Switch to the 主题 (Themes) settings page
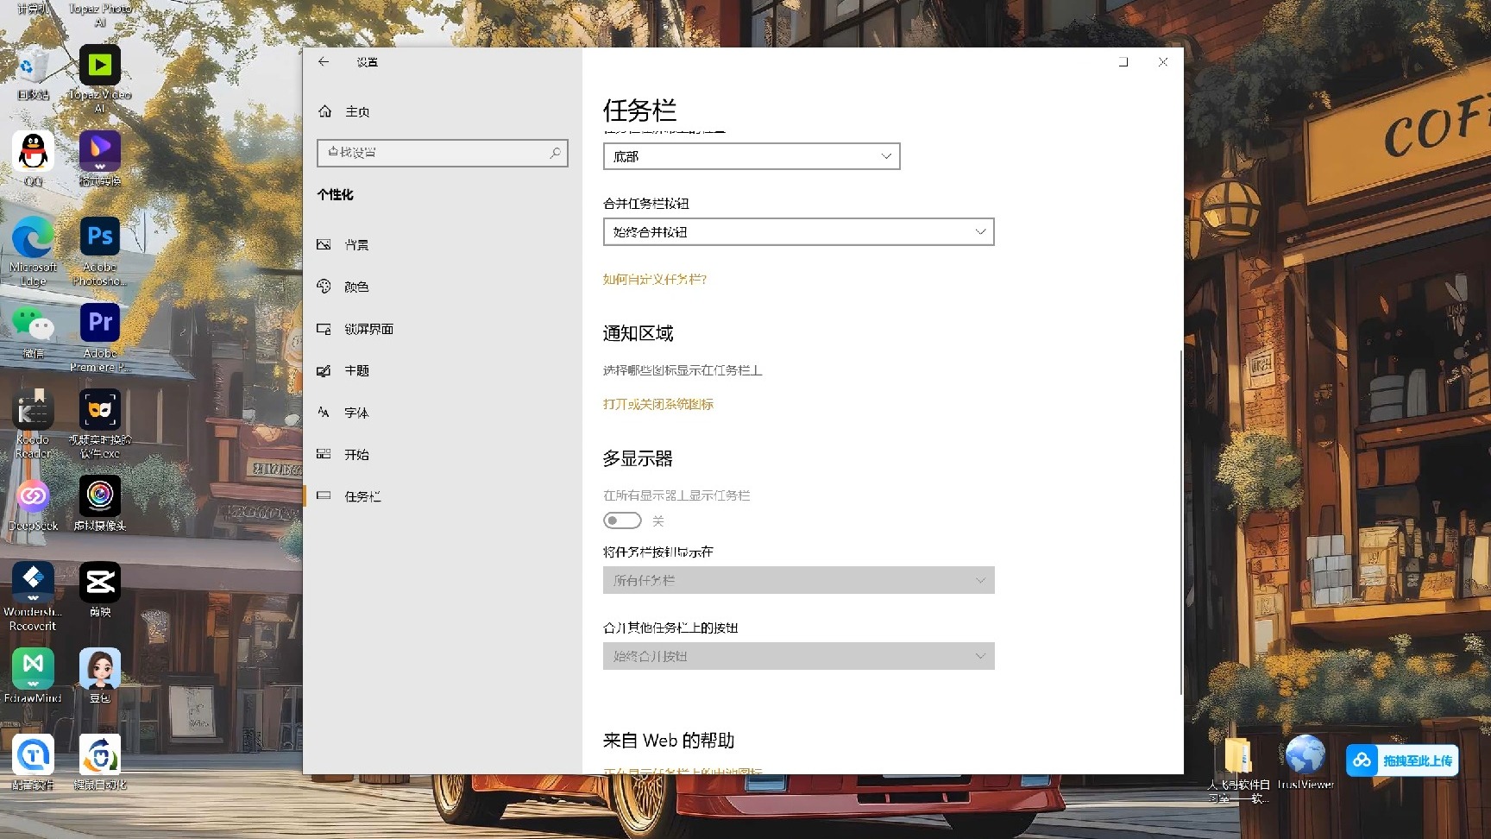The width and height of the screenshot is (1491, 839). (x=324, y=370)
